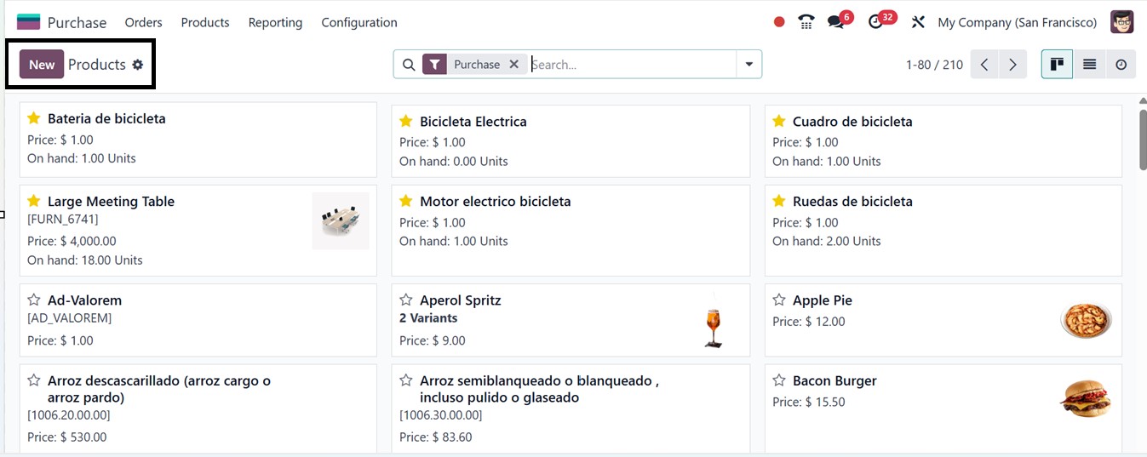
Task: Open the voip phone icon
Action: coord(806,22)
